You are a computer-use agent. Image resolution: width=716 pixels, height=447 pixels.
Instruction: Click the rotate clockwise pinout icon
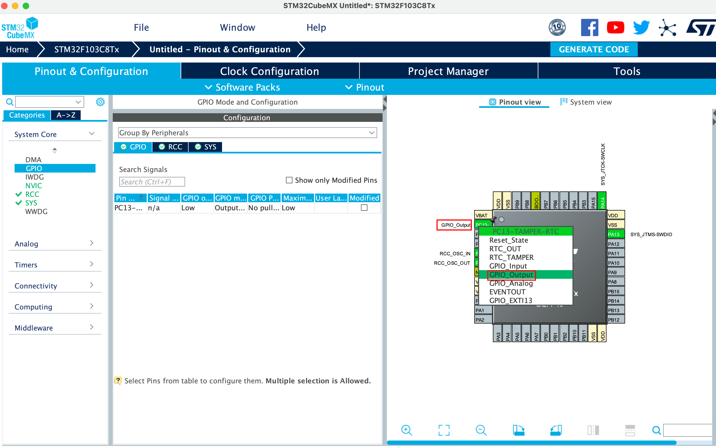[x=519, y=430]
